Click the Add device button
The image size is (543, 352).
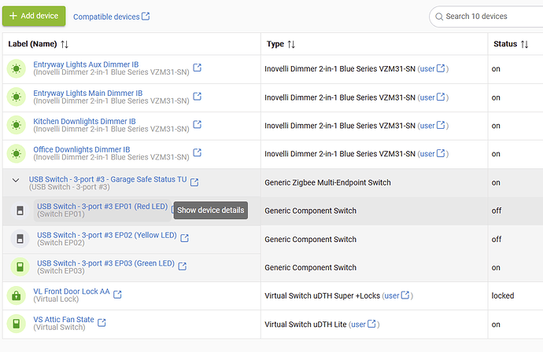click(34, 16)
